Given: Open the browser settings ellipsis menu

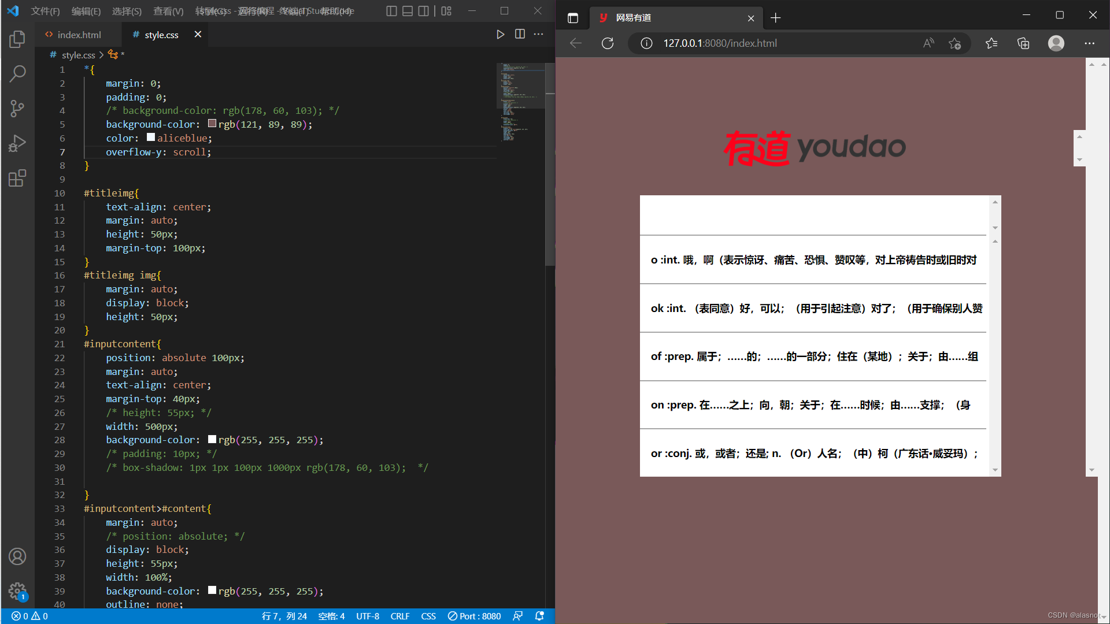Looking at the screenshot, I should click(1089, 43).
